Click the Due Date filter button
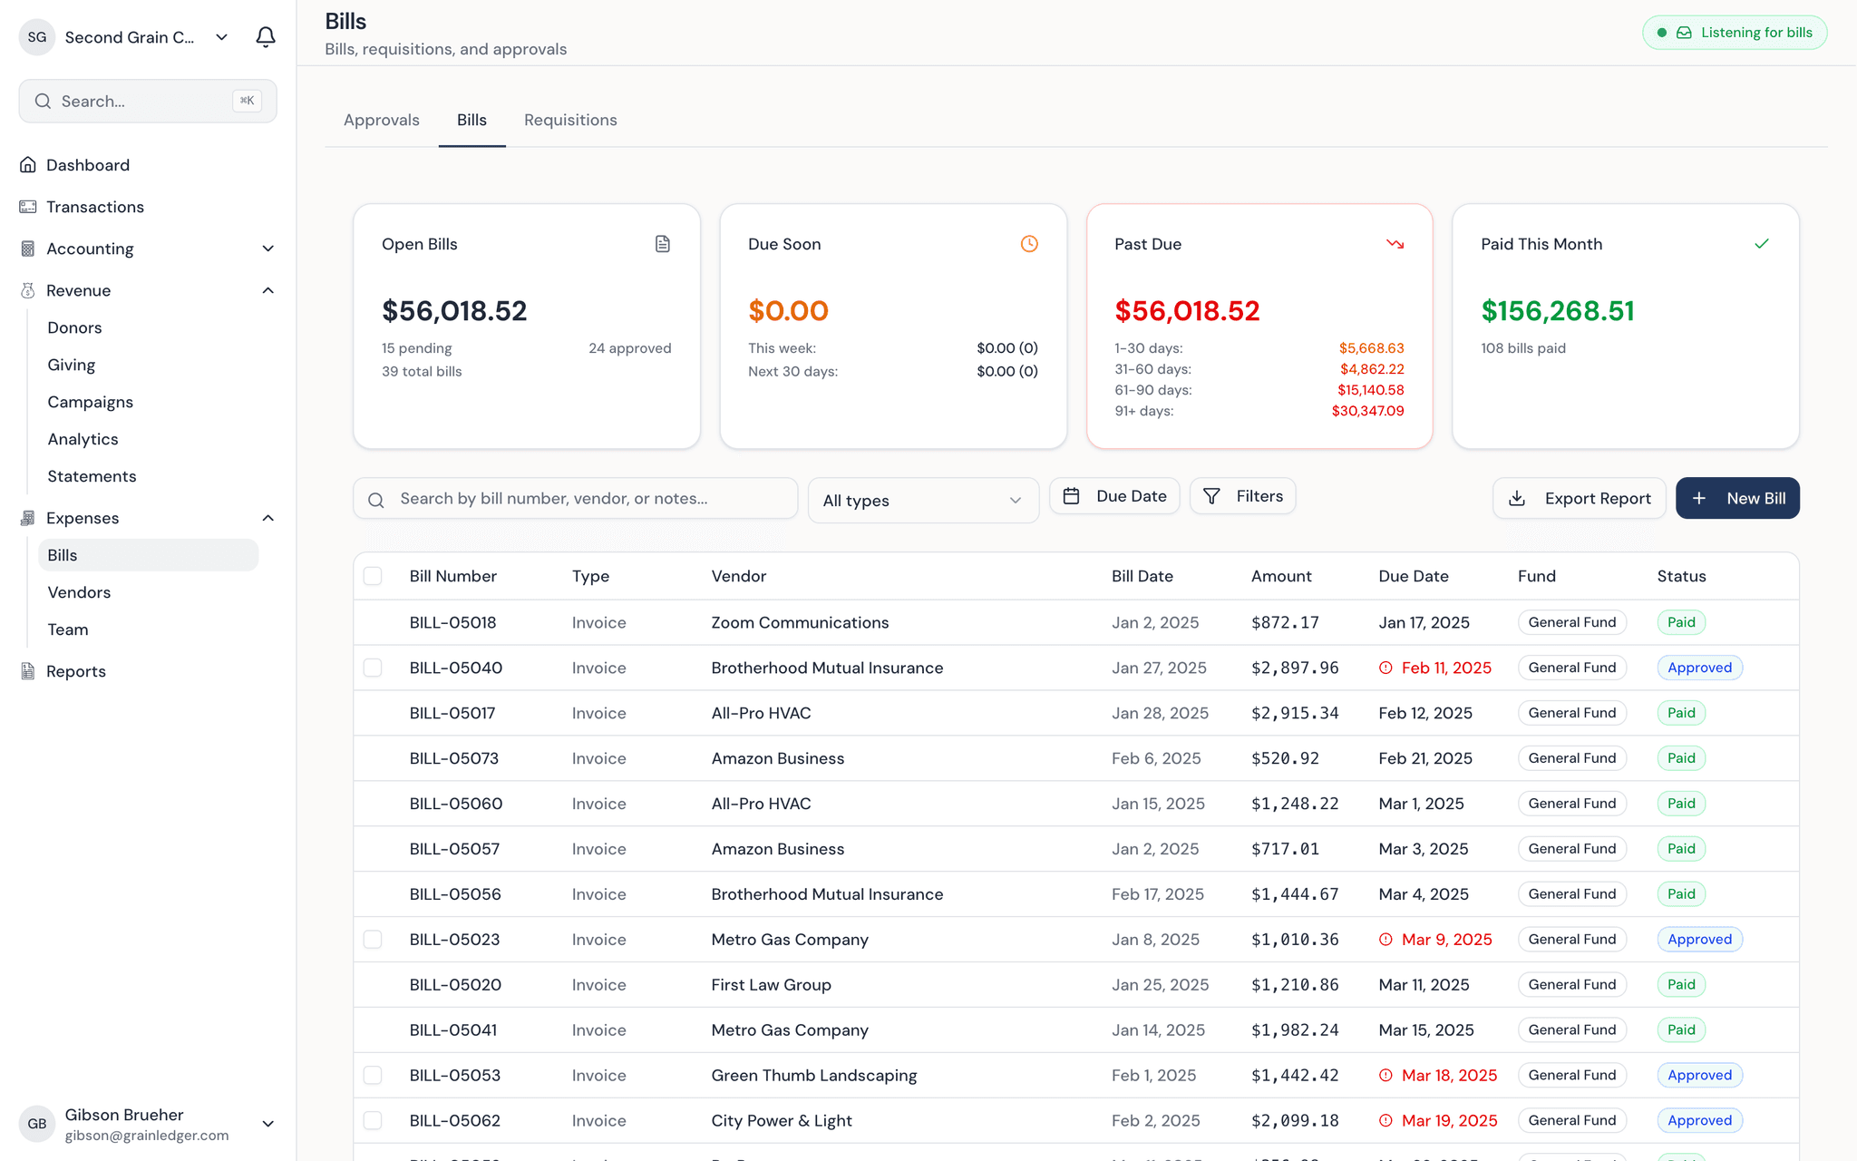The height and width of the screenshot is (1161, 1857). (1114, 496)
